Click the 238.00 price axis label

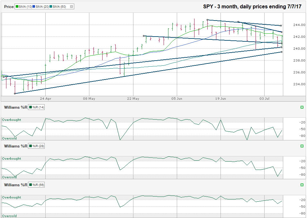point(299,61)
